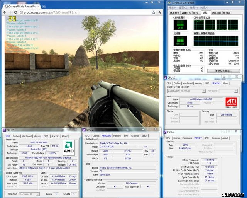Open Graphics tab in CPU-Z Mainboard window
Image resolution: width=247 pixels, height=198 pixels.
point(135,136)
